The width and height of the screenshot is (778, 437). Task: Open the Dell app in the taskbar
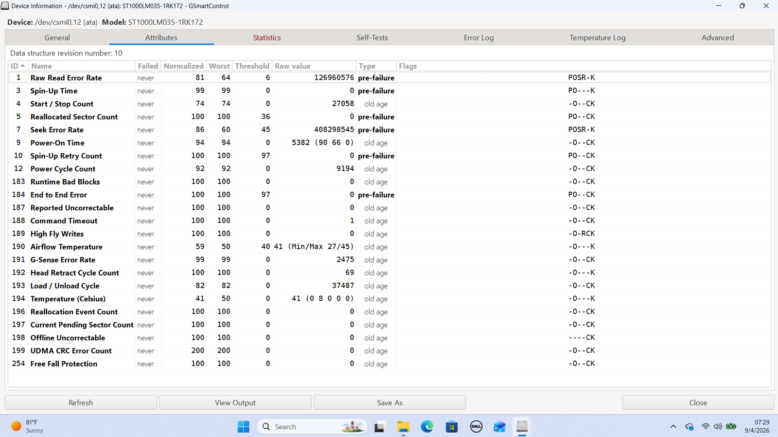(x=476, y=427)
